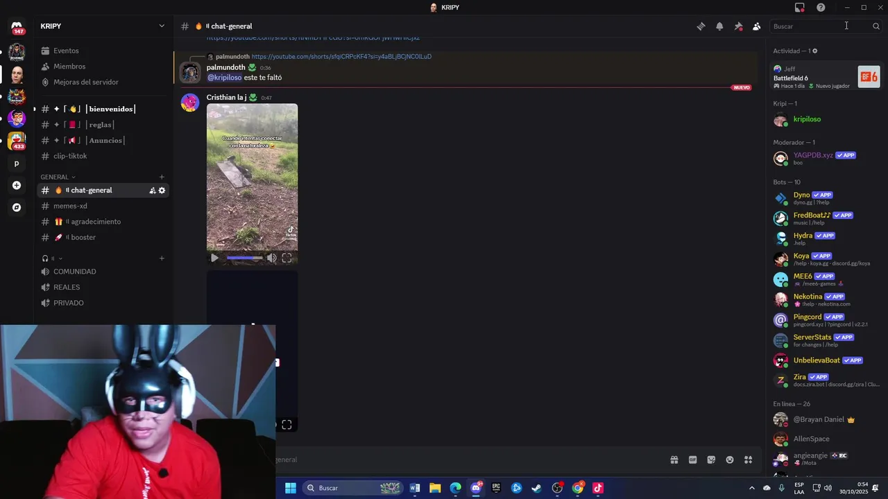Select the server with the letter P icon
This screenshot has width=888, height=499.
[x=17, y=164]
